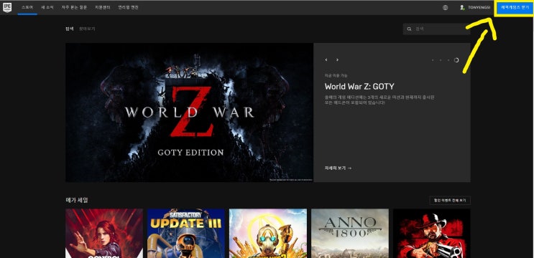Open the 스토어 store tab
Image resolution: width=534 pixels, height=258 pixels.
pos(27,7)
